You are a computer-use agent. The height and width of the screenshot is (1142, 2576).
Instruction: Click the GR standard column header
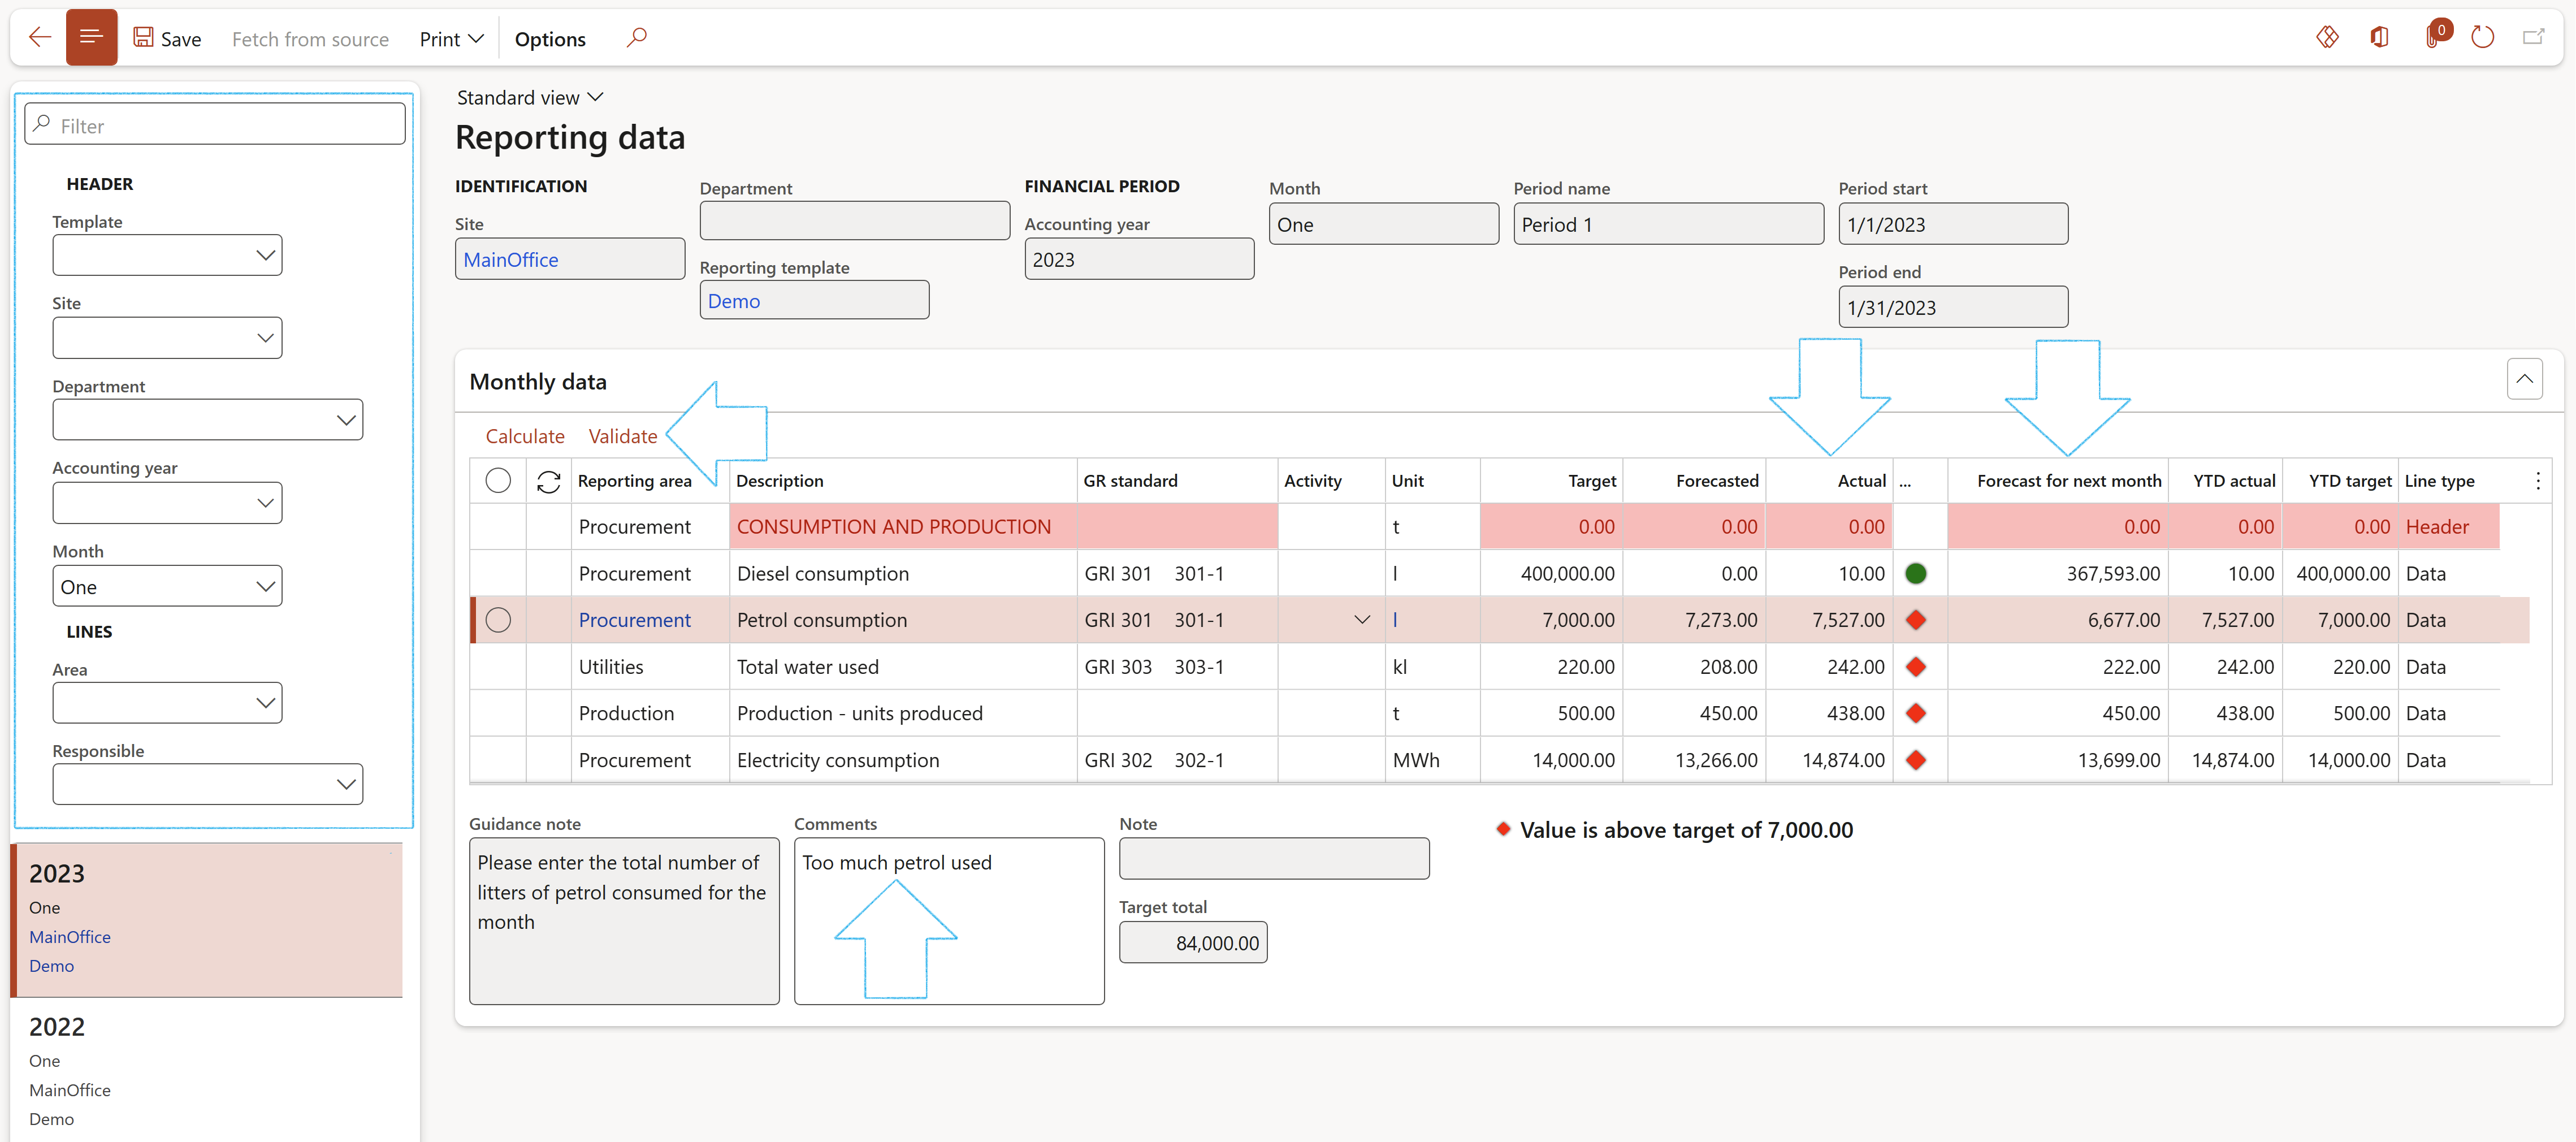(x=1177, y=481)
